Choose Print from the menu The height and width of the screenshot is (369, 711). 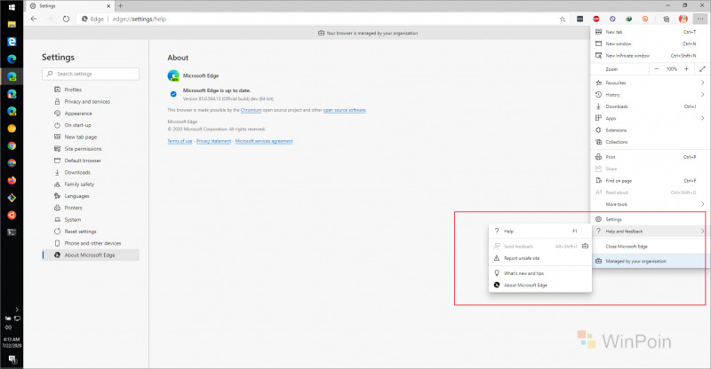point(650,157)
